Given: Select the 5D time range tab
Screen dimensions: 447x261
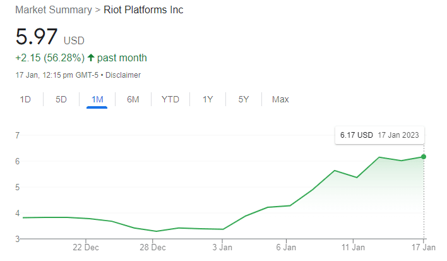Looking at the screenshot, I should pos(61,99).
